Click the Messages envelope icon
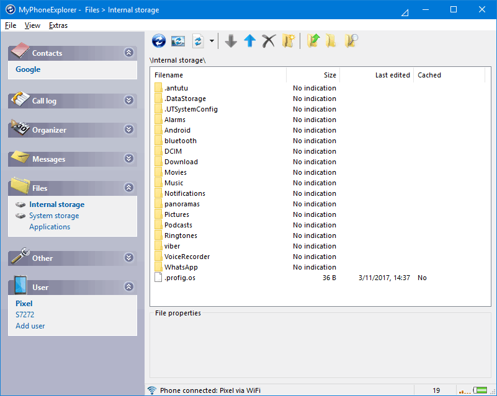 20,157
